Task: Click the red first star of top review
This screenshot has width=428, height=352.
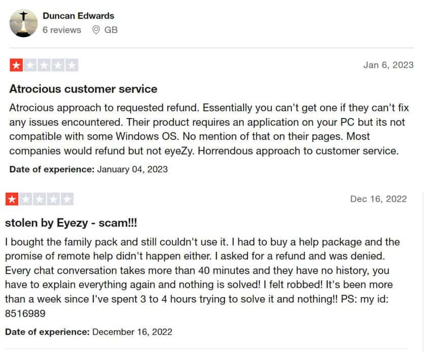Action: point(16,65)
